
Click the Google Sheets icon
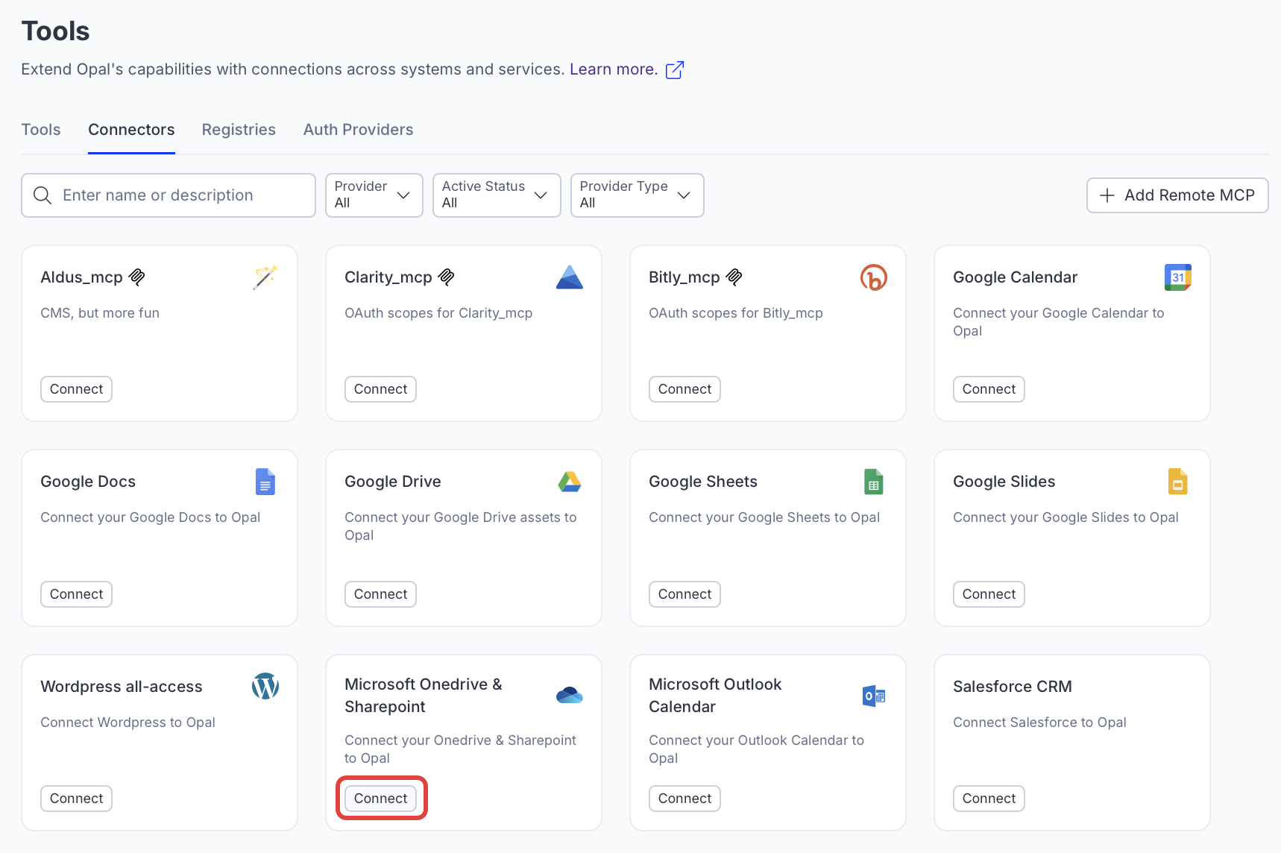pyautogui.click(x=873, y=482)
